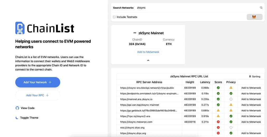
Task: Click Add Your Network button
Action: tap(38, 82)
